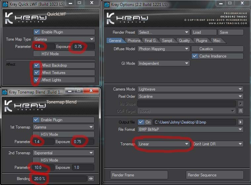Disable the Cache Irradiance checkbox
This screenshot has width=251, height=185.
[195, 56]
